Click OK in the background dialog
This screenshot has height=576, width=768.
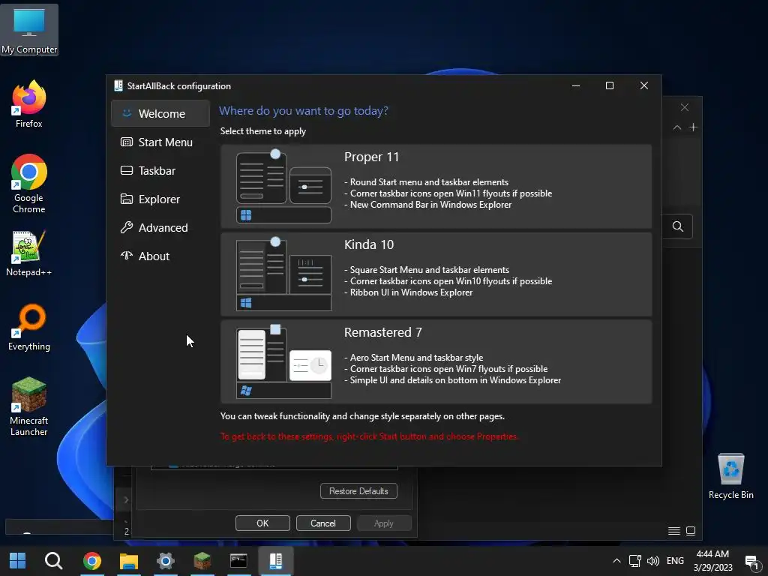click(262, 523)
